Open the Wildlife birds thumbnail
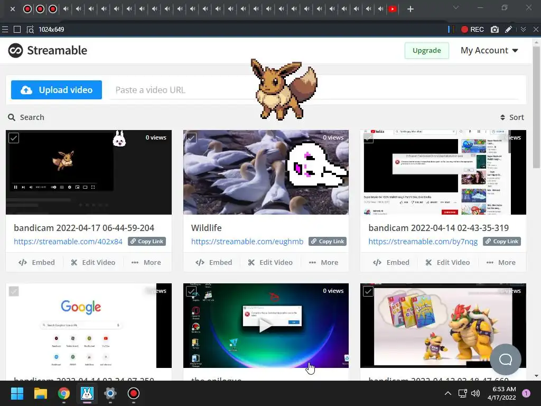This screenshot has height=406, width=541. pyautogui.click(x=266, y=172)
